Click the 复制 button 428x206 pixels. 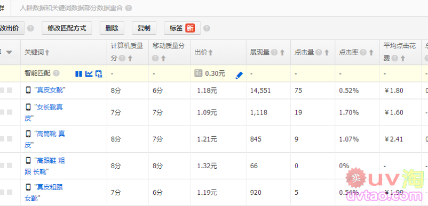coord(144,28)
